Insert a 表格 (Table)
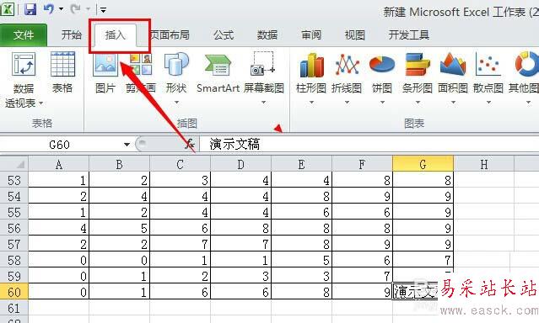539x323 pixels. point(62,72)
